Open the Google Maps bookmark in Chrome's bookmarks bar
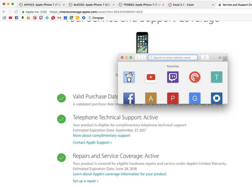This screenshot has height=187, width=252. click(x=72, y=18)
